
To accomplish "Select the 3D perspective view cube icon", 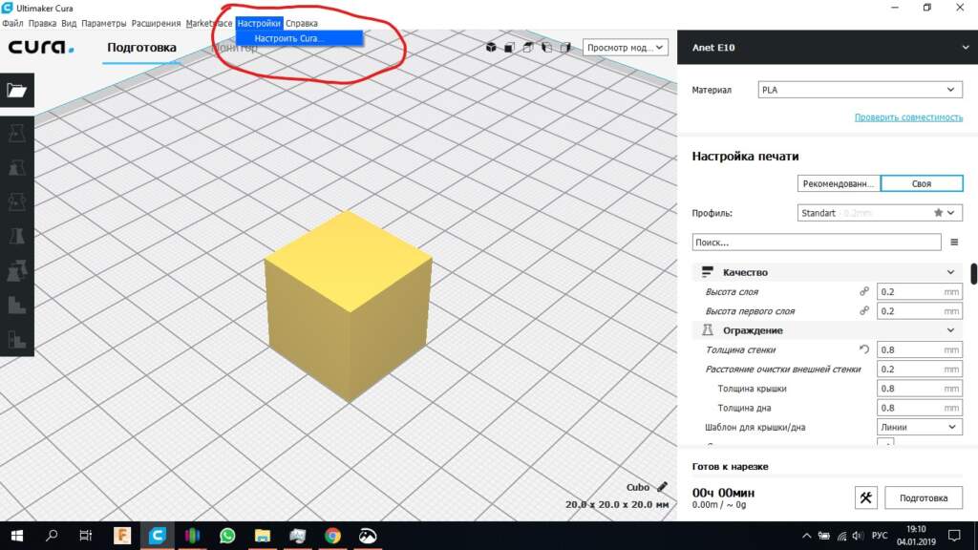I will coord(491,47).
